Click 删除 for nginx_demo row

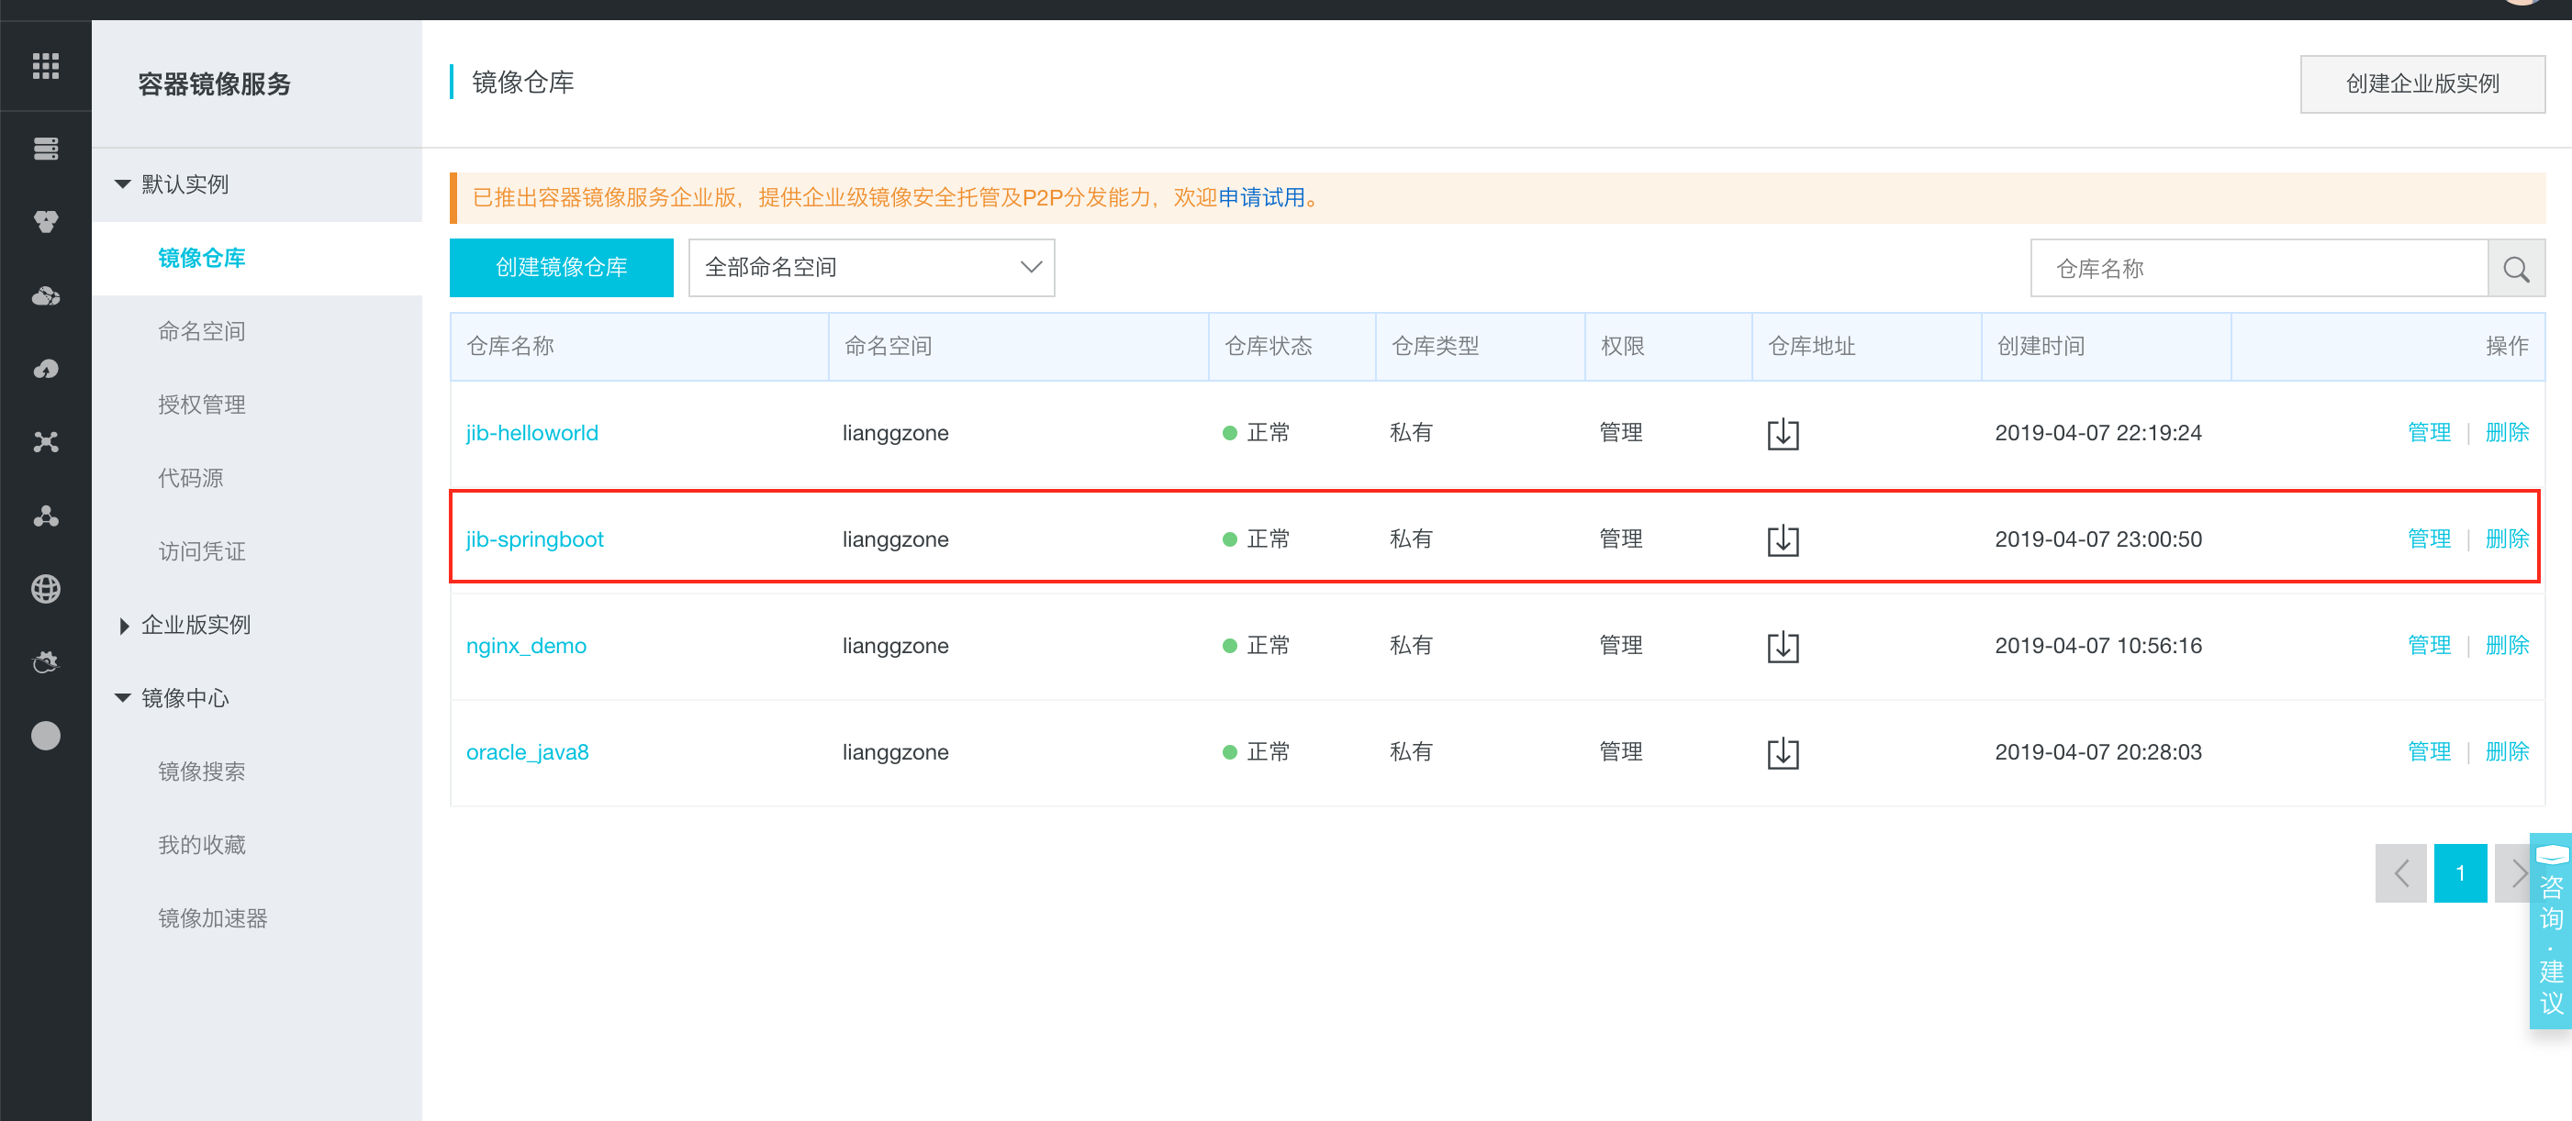coord(2506,646)
